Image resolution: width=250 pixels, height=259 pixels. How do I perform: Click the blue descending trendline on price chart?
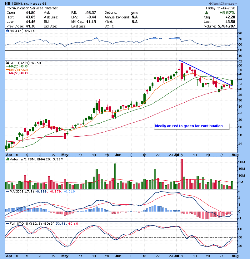(x=206, y=73)
